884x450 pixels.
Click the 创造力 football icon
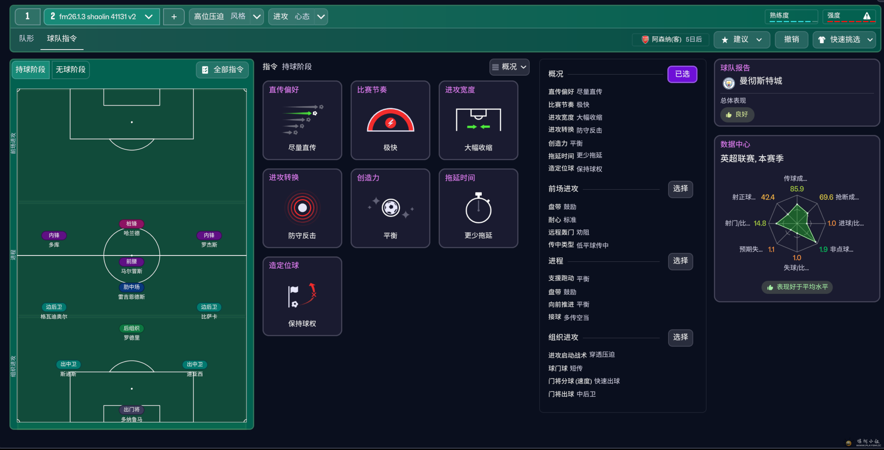(390, 208)
